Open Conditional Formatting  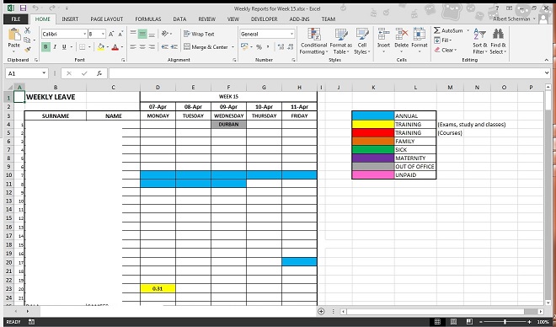(313, 40)
